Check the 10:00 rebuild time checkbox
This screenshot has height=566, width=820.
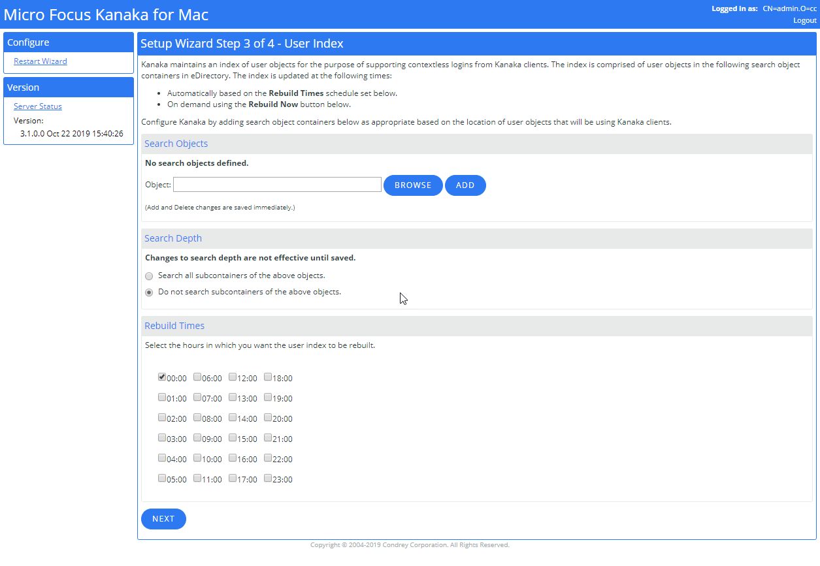(x=197, y=458)
